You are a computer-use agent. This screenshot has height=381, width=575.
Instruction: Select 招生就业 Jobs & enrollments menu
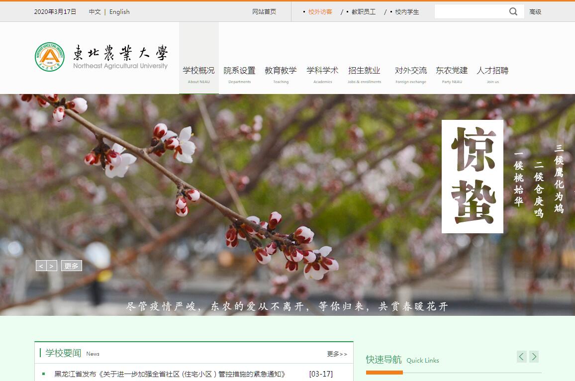point(364,74)
